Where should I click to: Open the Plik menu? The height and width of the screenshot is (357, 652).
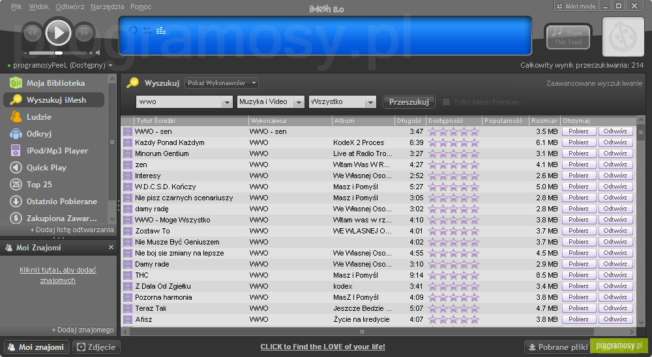17,7
